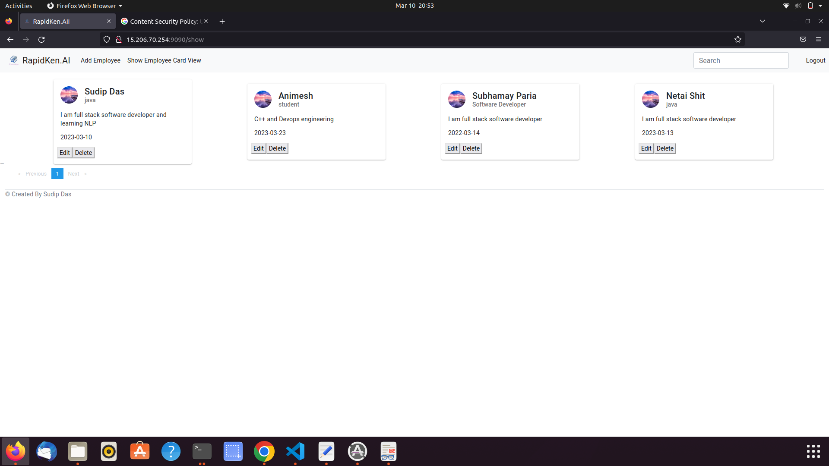Expand the Firefox Web Browser top-bar menu

click(84, 6)
